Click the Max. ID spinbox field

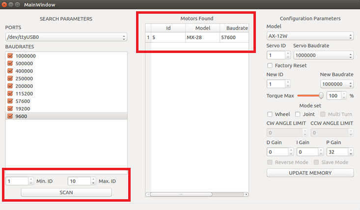click(78, 181)
